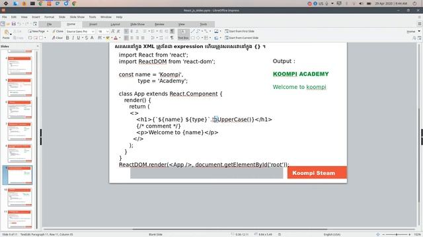423x237 pixels.
Task: Click the Welcome to koompi text
Action: 299,87
